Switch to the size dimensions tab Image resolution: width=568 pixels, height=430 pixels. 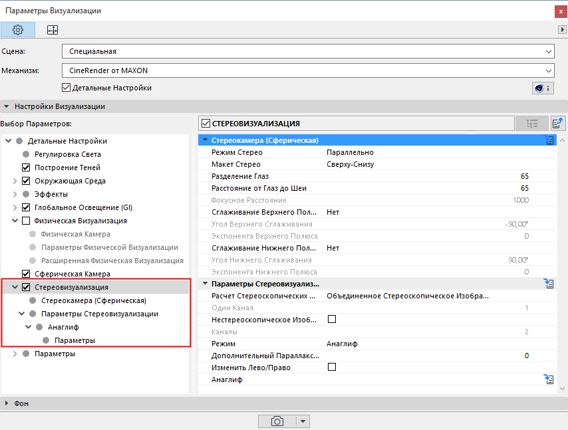pos(53,30)
